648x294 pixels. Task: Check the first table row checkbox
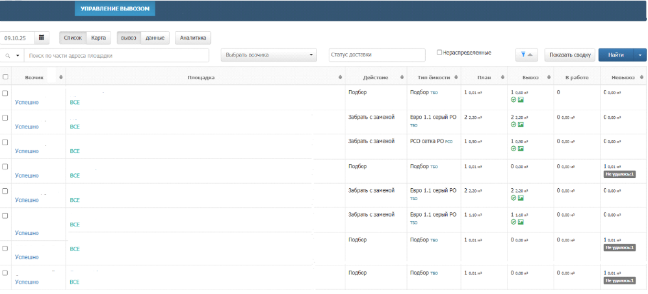[5, 93]
